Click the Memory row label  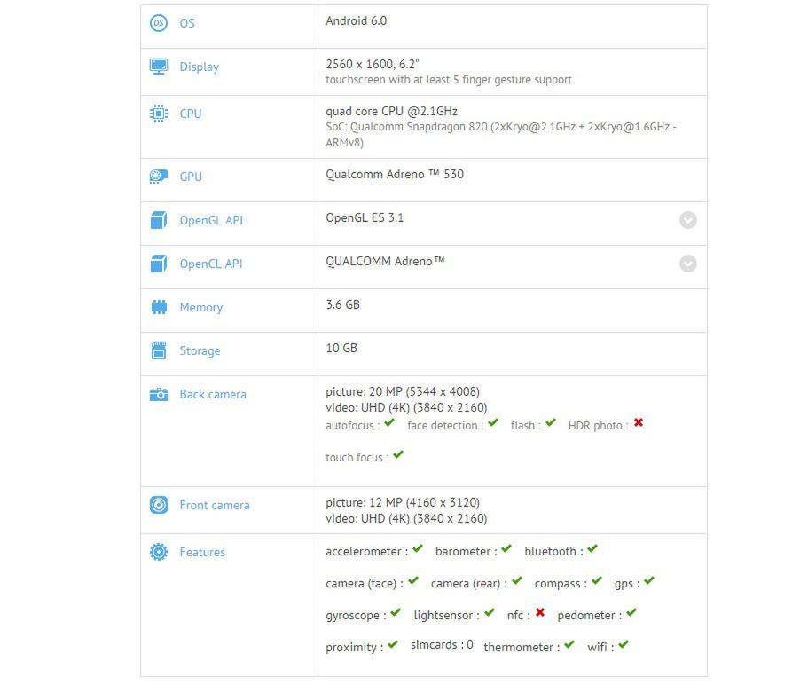click(201, 307)
